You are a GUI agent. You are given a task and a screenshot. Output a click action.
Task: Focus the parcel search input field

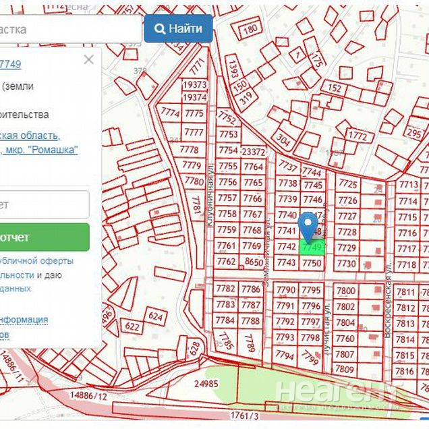point(67,29)
